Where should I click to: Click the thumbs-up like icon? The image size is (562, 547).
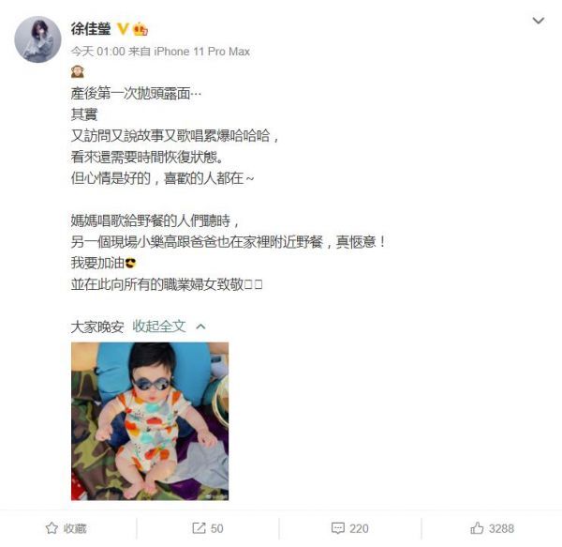[x=477, y=528]
